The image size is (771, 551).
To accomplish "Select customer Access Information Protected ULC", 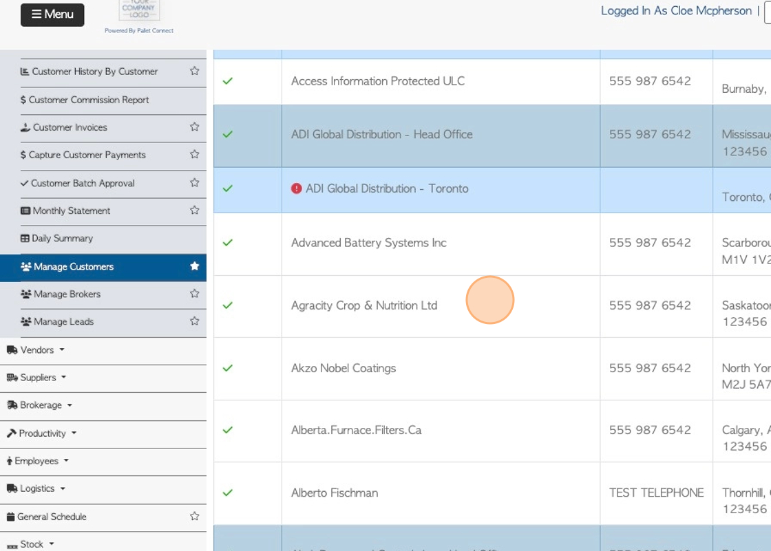I will (x=378, y=81).
